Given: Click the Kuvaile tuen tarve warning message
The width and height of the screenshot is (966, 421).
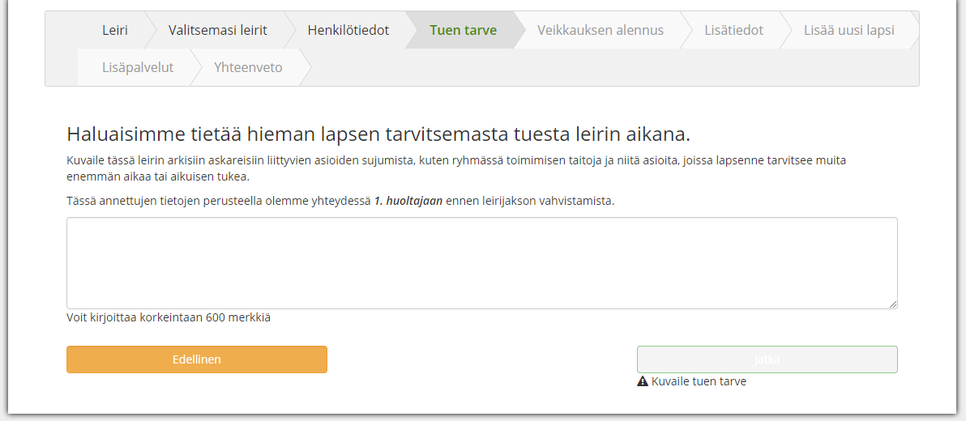Looking at the screenshot, I should click(x=692, y=381).
